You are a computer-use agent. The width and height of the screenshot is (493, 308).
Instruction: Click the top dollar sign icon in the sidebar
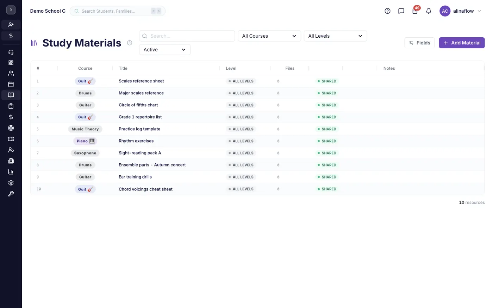pos(11,36)
